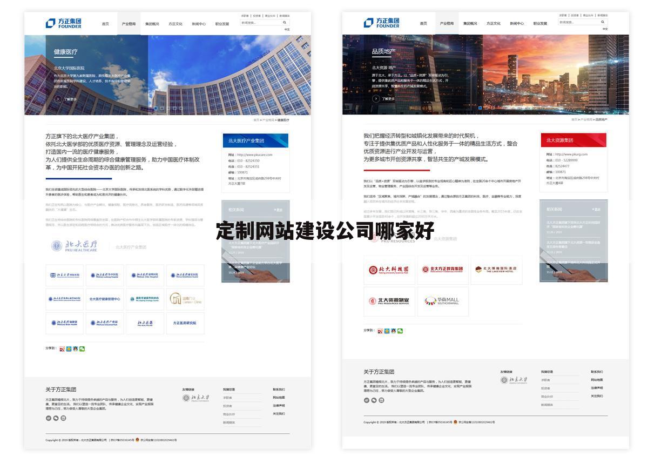Click second round social icon in left footer

coord(56,418)
